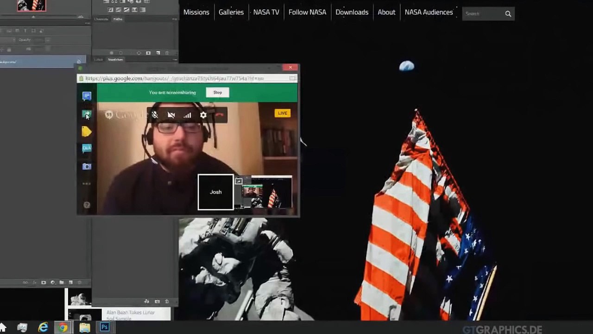Click the Hangouts URL address bar
The width and height of the screenshot is (593, 334).
[187, 78]
